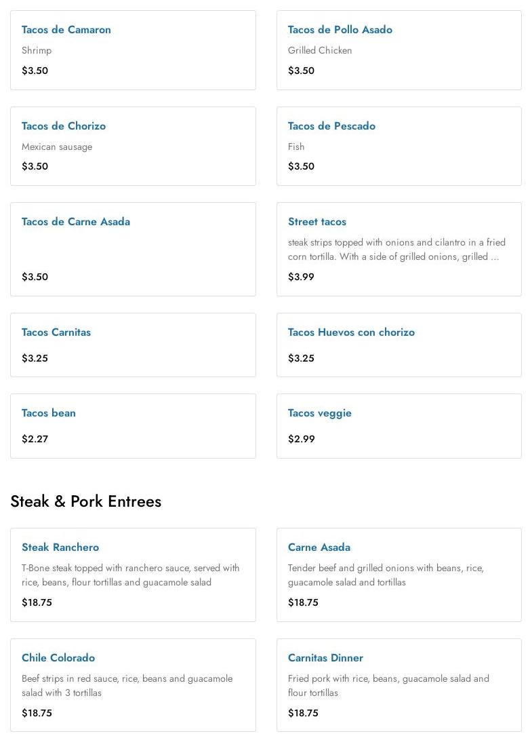532x734 pixels.
Task: Open the Steak Ranchero entree
Action: 60,547
